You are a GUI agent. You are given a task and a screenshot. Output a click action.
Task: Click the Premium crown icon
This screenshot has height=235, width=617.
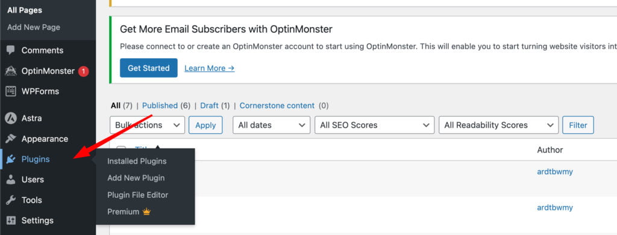click(147, 212)
